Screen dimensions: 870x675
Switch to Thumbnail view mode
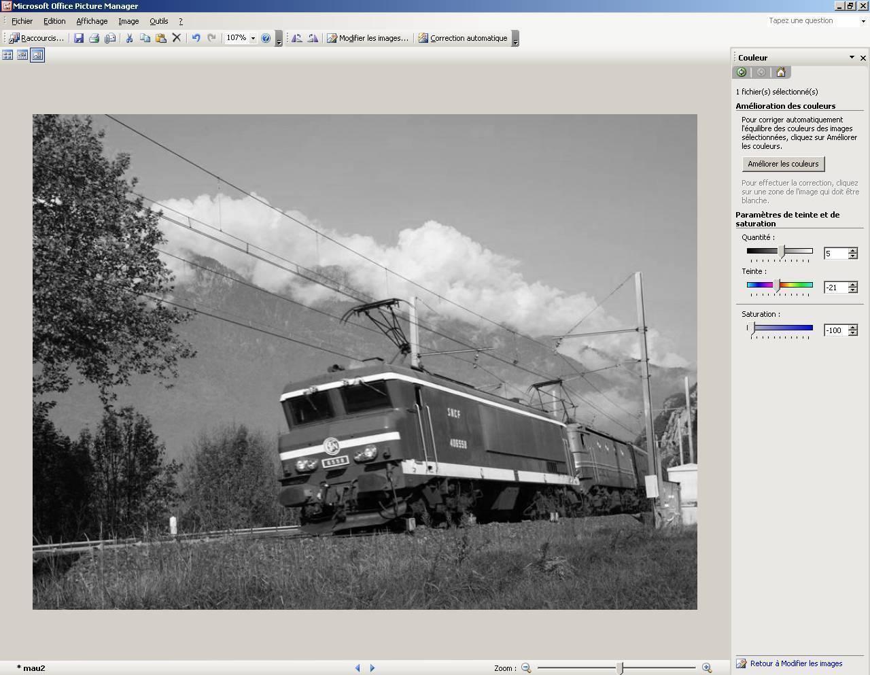pos(7,55)
